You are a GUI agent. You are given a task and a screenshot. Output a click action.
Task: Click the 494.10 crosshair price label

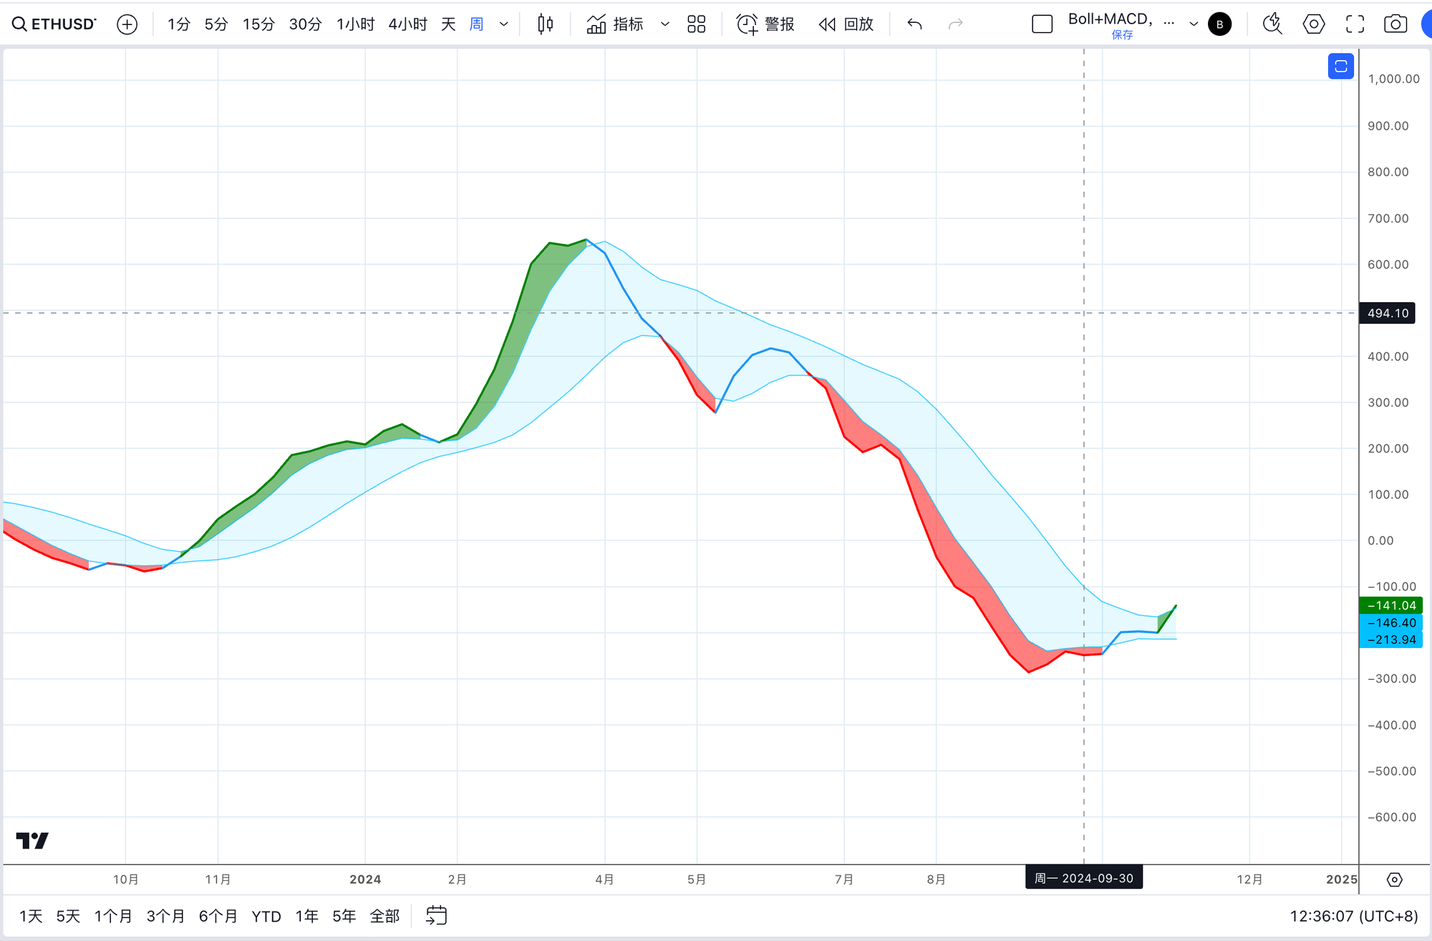pos(1387,313)
